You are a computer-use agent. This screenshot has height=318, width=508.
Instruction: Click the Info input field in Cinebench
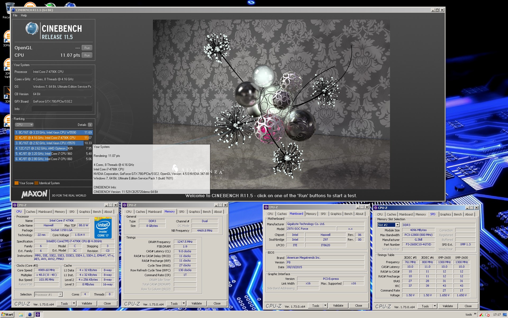tap(62, 109)
